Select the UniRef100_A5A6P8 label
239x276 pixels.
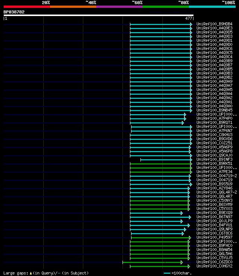[214, 151]
